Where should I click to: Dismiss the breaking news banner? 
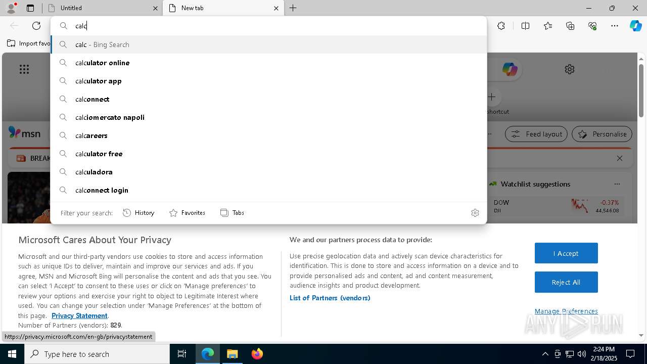click(620, 158)
